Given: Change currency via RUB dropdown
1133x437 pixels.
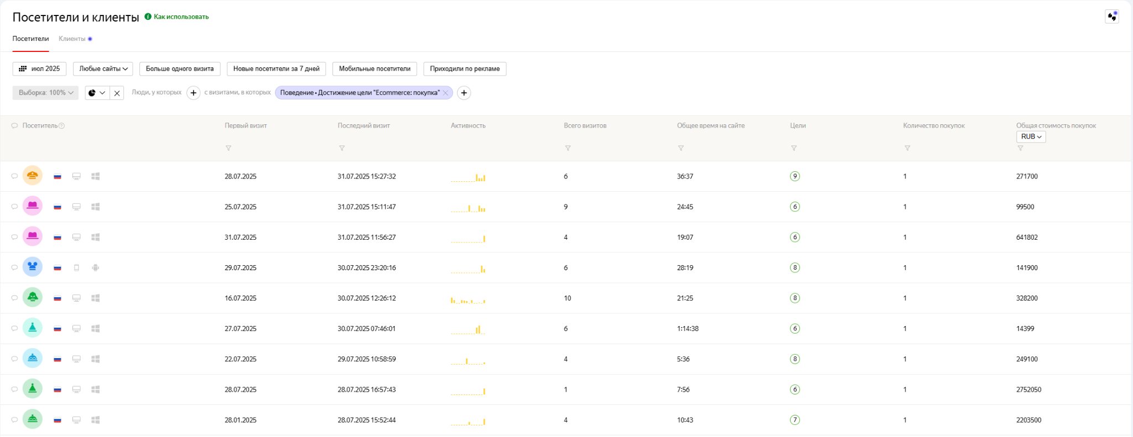Looking at the screenshot, I should (x=1031, y=136).
